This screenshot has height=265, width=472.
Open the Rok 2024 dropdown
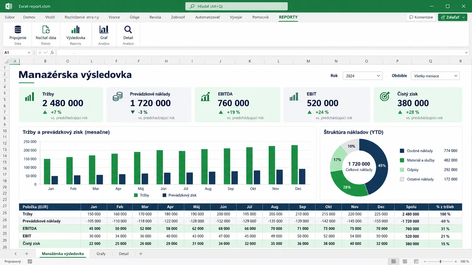(x=362, y=76)
